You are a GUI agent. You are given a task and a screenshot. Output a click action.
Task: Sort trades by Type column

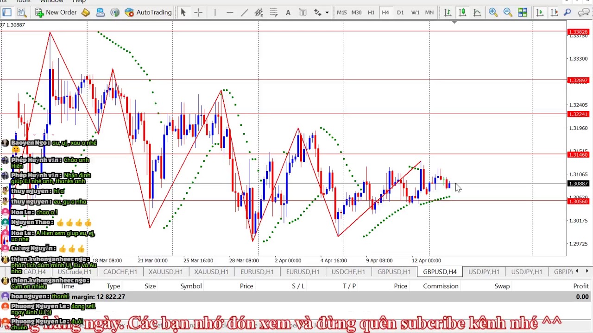coord(114,286)
